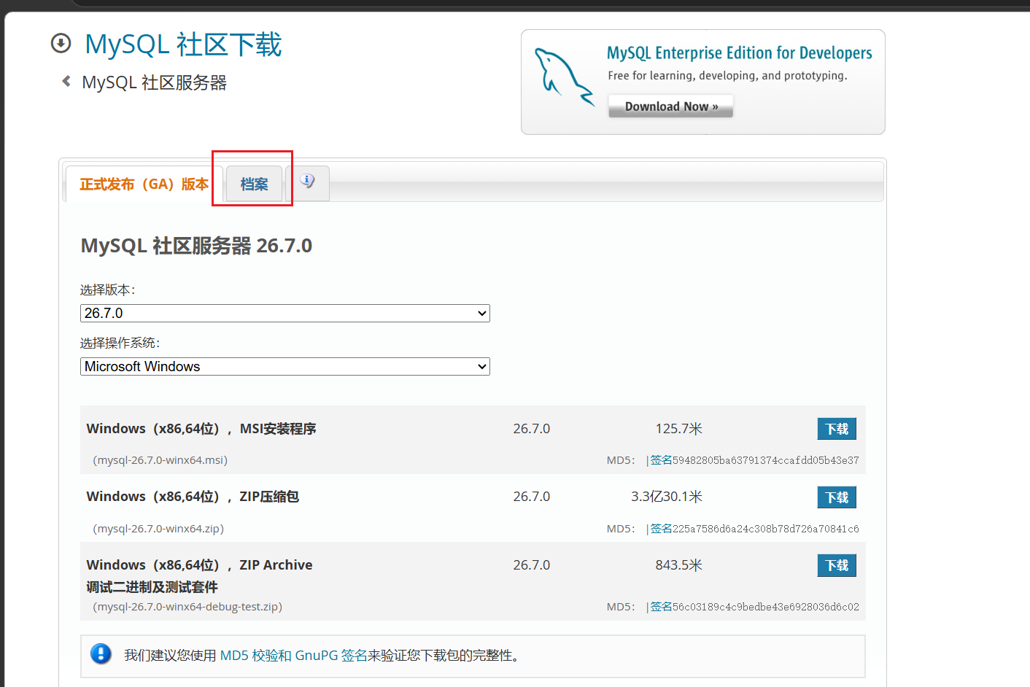Open the 选择版本 dropdown showing 26.7.0
The width and height of the screenshot is (1030, 687).
284,314
